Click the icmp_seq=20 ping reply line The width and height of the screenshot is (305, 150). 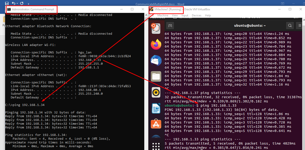(227, 34)
